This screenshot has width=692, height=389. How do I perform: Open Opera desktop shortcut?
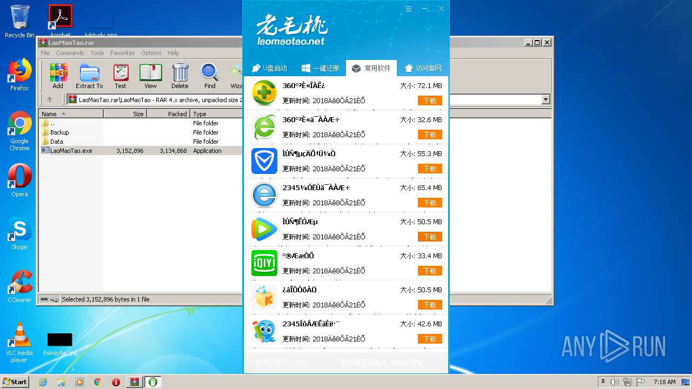point(19,180)
